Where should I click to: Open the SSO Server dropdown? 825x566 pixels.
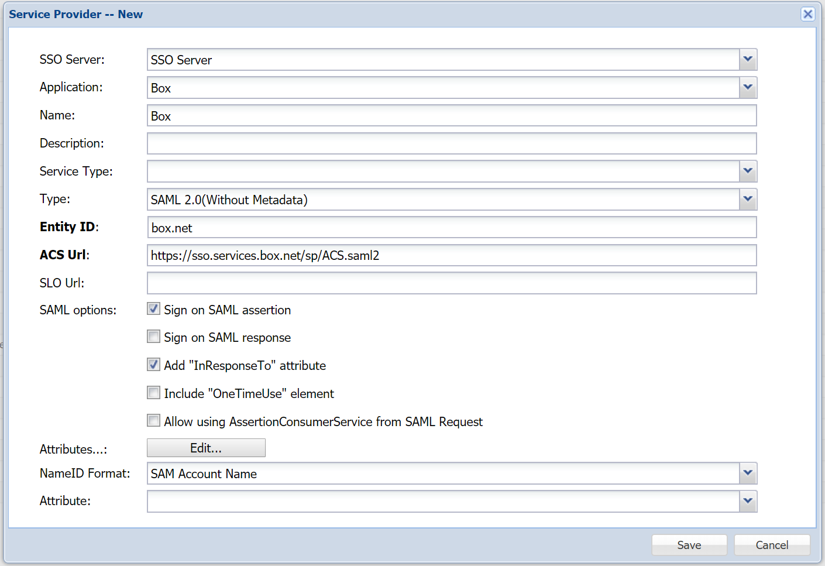click(x=748, y=60)
